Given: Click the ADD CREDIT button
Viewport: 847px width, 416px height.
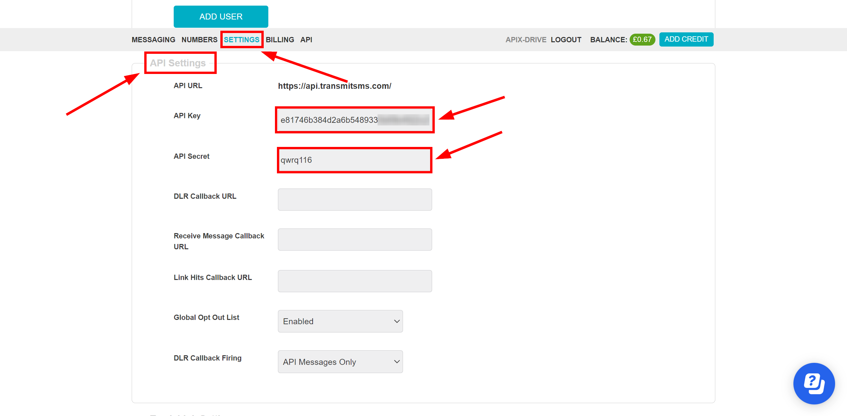Looking at the screenshot, I should (686, 39).
